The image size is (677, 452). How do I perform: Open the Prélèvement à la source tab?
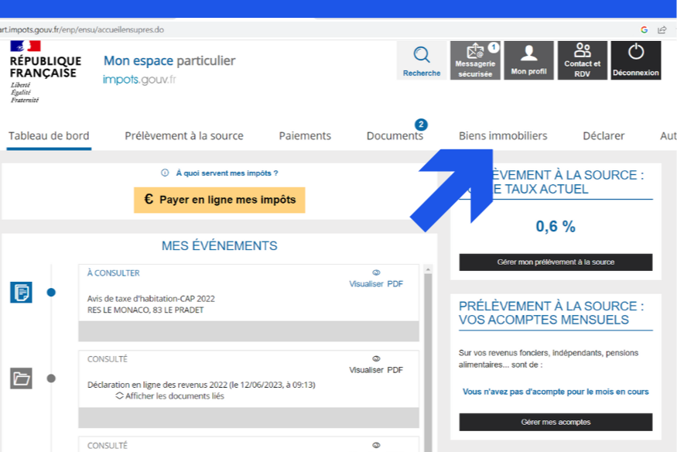pos(184,136)
